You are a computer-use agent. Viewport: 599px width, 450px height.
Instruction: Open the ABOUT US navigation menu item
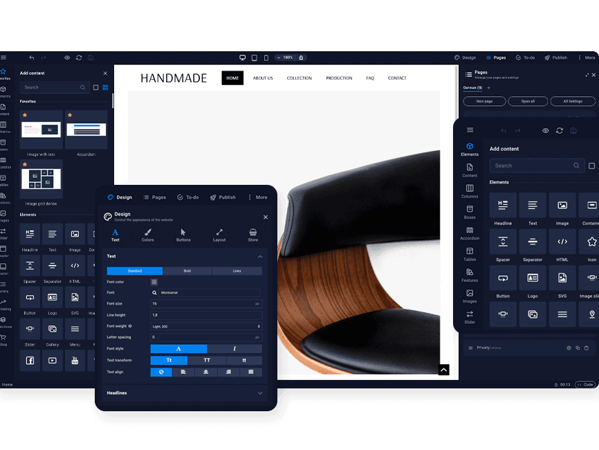263,78
